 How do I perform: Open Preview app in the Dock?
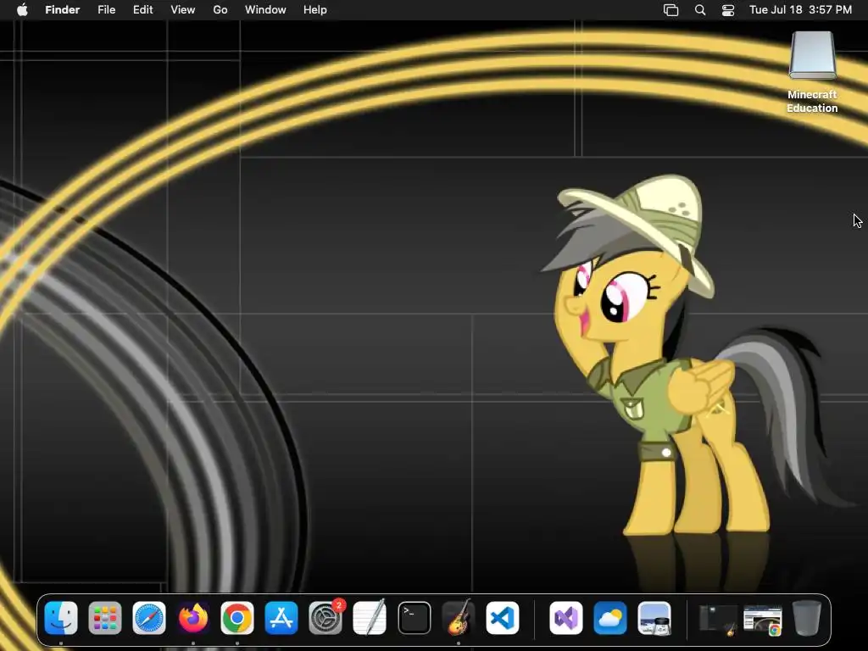pyautogui.click(x=654, y=618)
